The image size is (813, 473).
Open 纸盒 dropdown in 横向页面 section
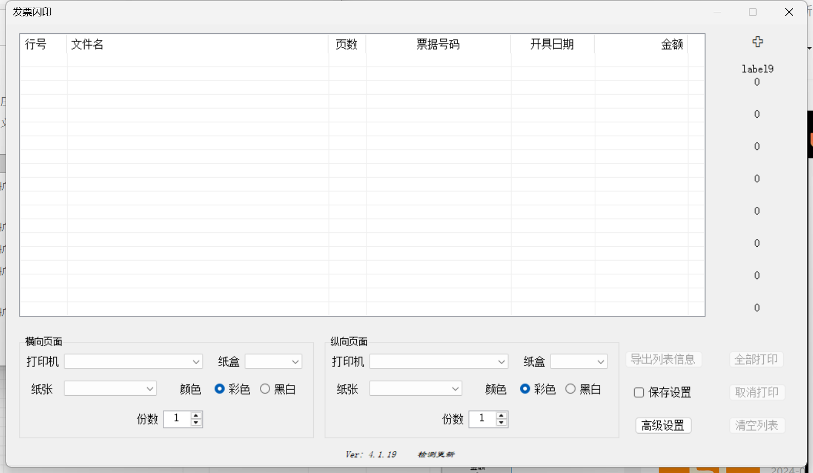tap(273, 362)
